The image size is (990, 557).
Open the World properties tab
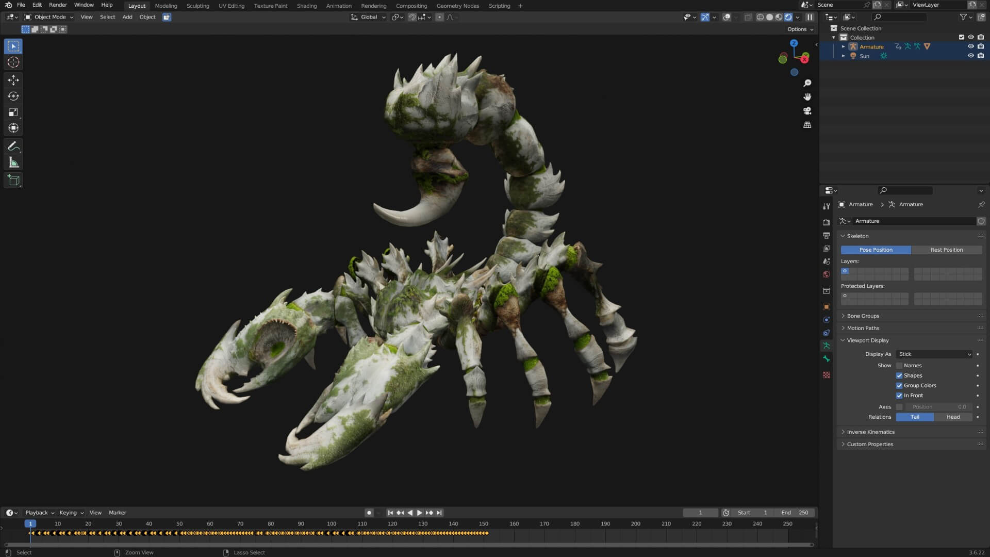pos(827,274)
